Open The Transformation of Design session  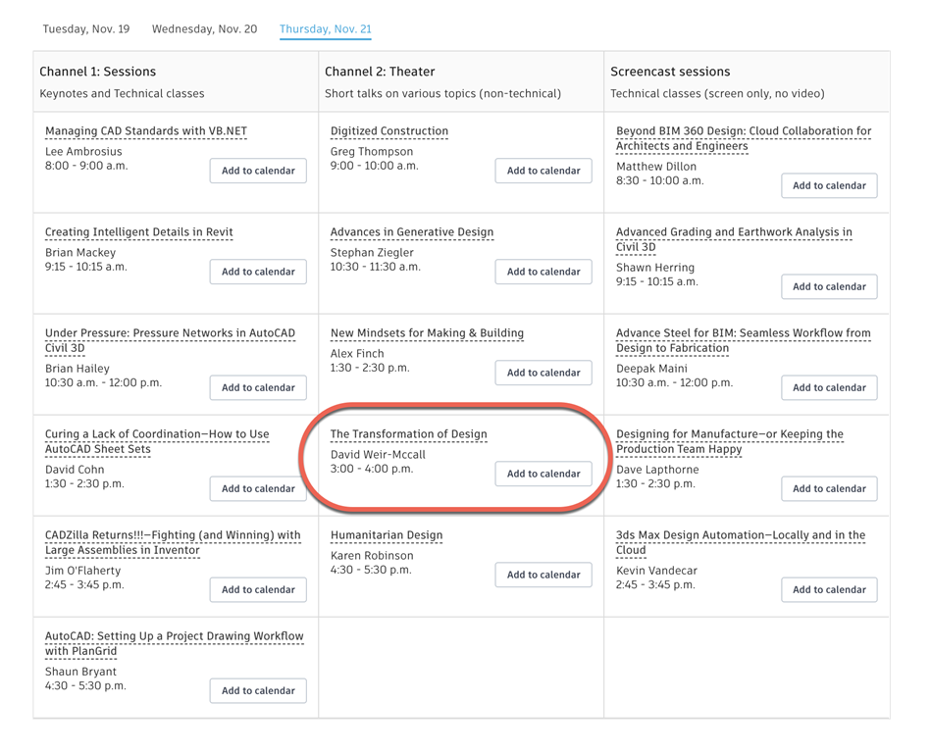click(x=408, y=434)
